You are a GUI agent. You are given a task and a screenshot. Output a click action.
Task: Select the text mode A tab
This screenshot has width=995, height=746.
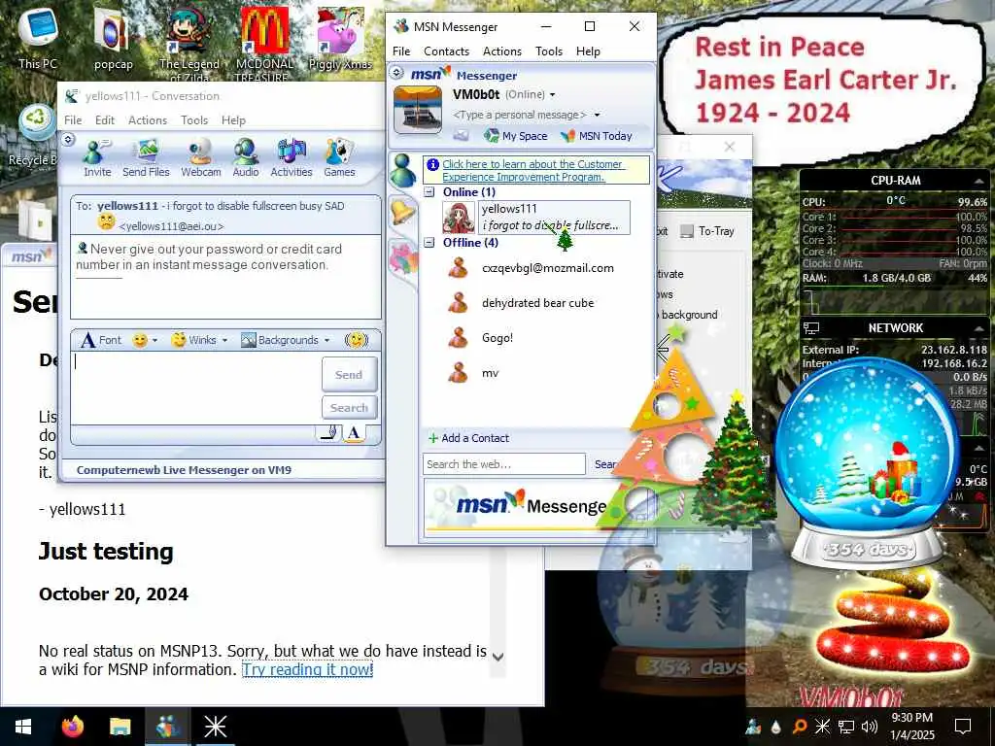[354, 432]
